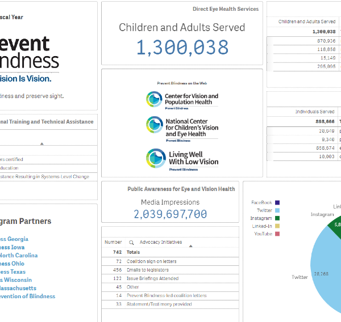Sort by the Advocacy Initiatives arrow
The height and width of the screenshot is (322, 341).
click(191, 246)
